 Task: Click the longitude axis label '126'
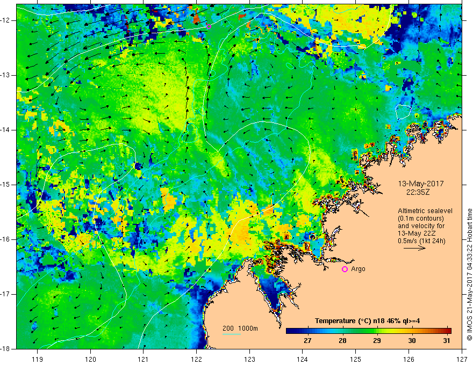click(x=408, y=359)
